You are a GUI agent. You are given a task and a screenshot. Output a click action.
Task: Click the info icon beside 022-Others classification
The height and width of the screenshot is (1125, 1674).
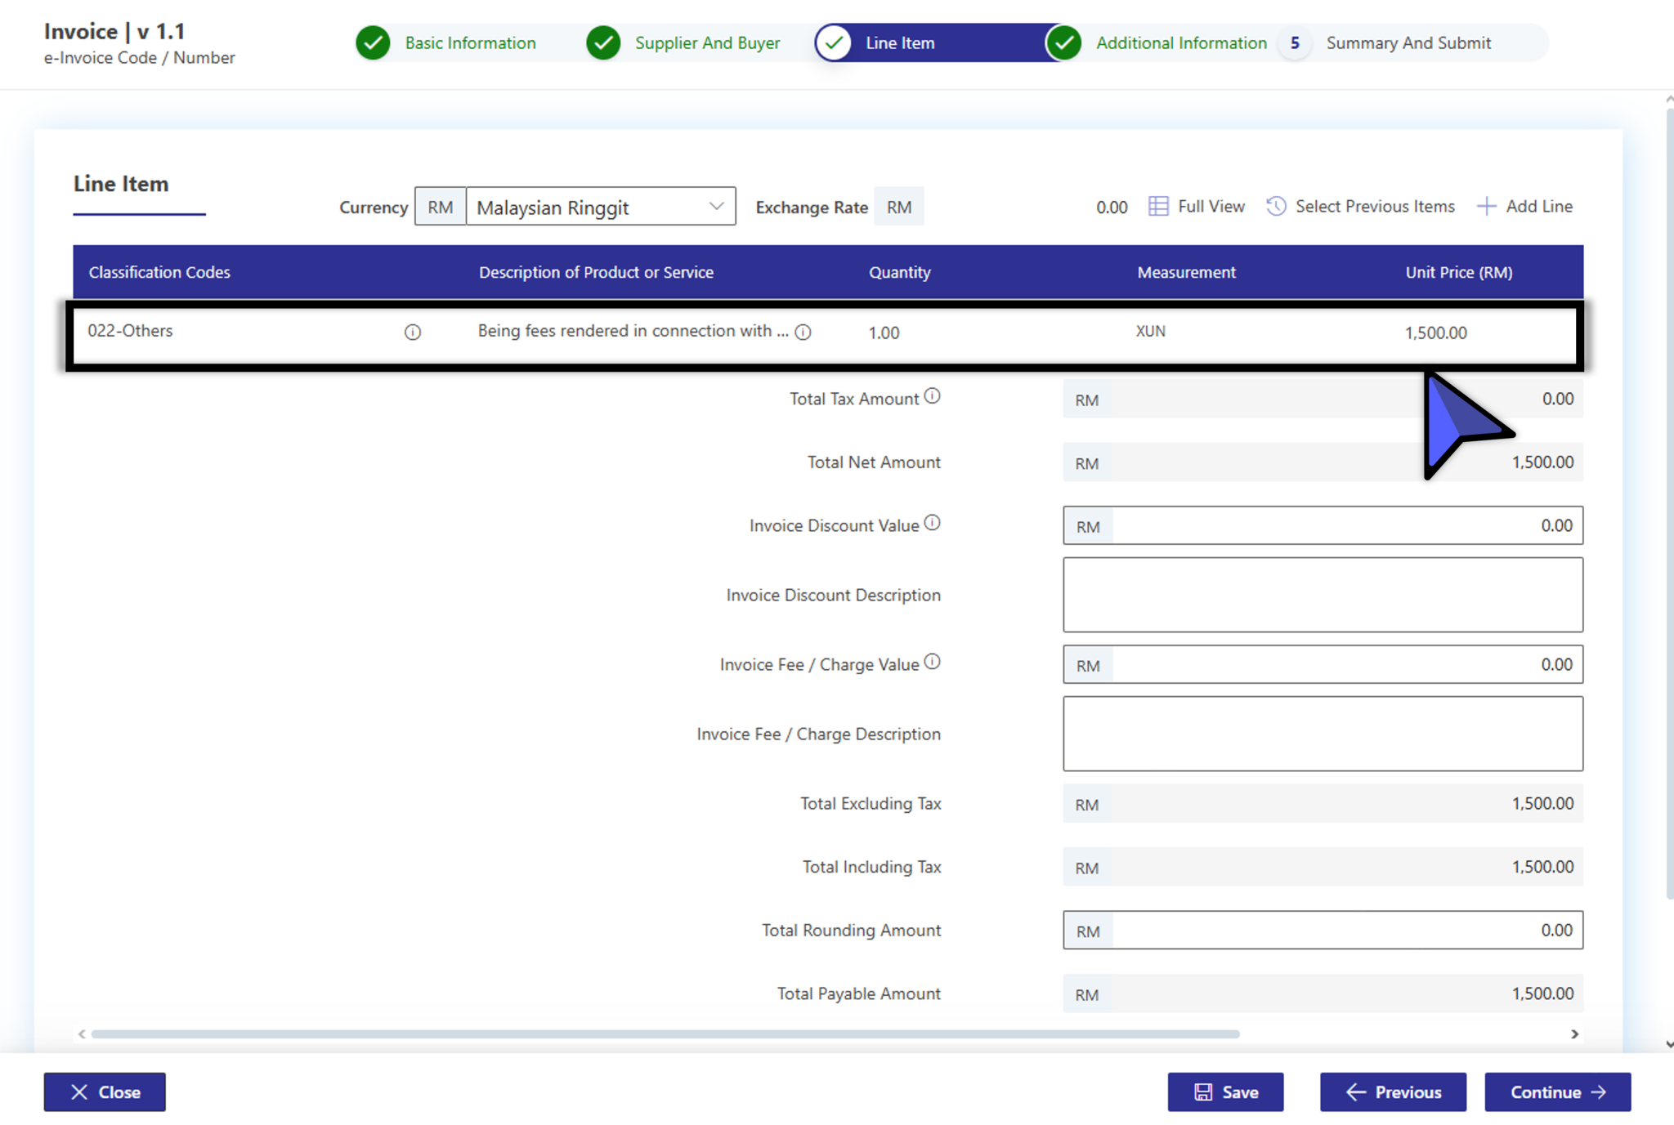(x=413, y=332)
